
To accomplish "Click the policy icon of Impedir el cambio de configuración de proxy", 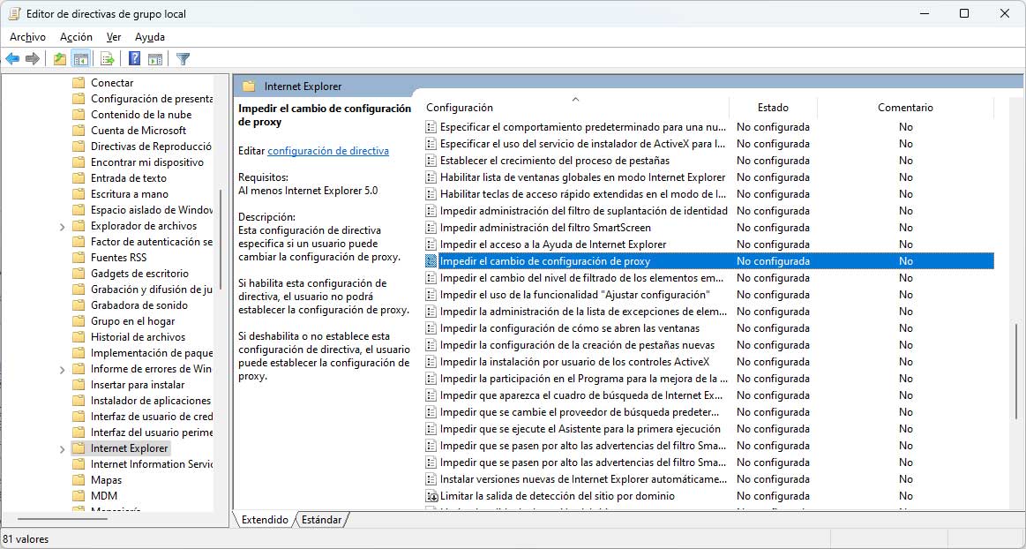I will click(x=431, y=261).
